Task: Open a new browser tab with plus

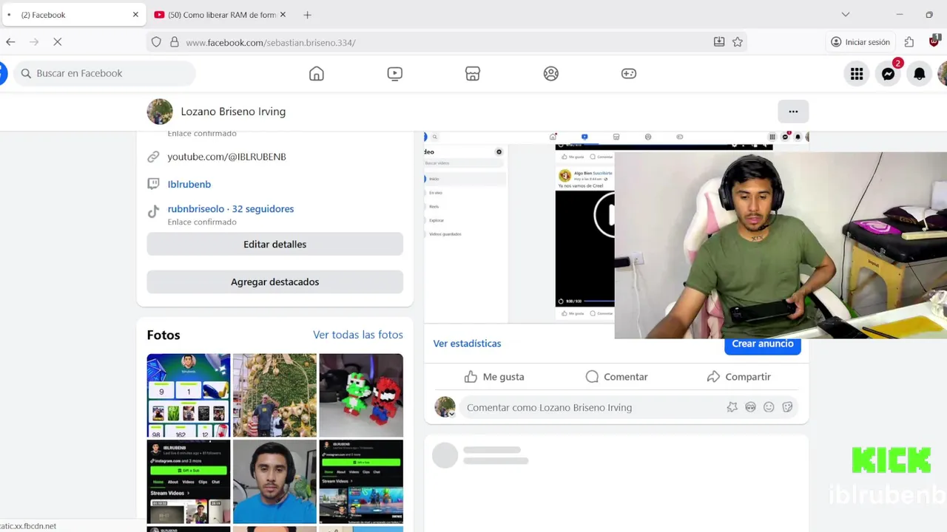Action: pyautogui.click(x=308, y=15)
